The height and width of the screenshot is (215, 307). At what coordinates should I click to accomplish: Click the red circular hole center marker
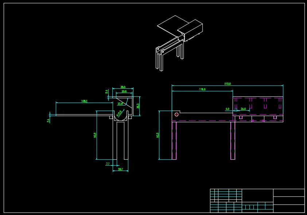click(x=176, y=115)
